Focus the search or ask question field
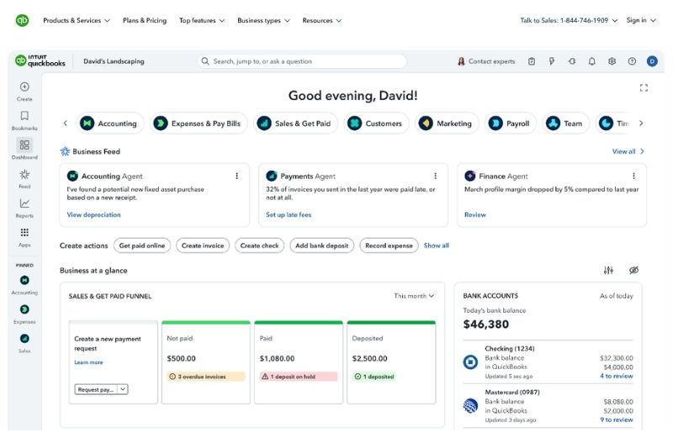 302,61
